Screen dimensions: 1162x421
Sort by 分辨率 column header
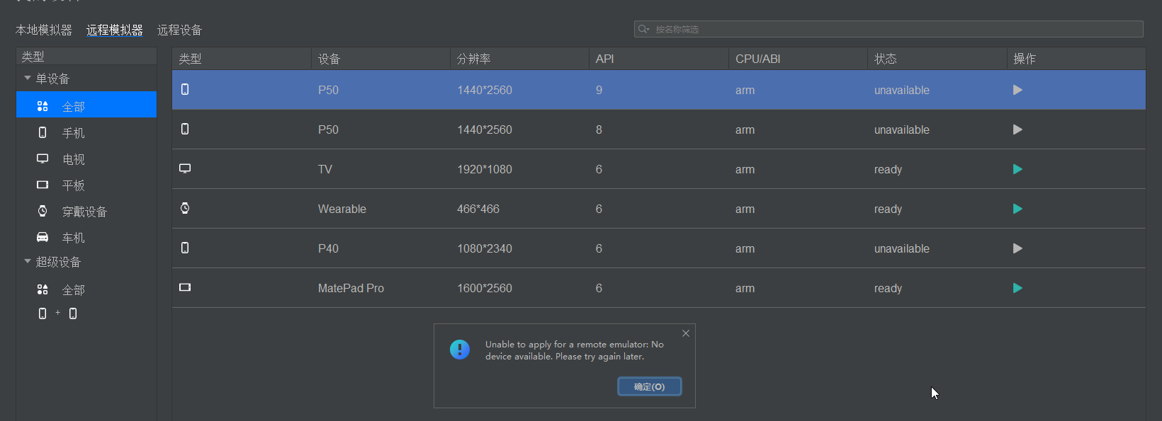[519, 59]
